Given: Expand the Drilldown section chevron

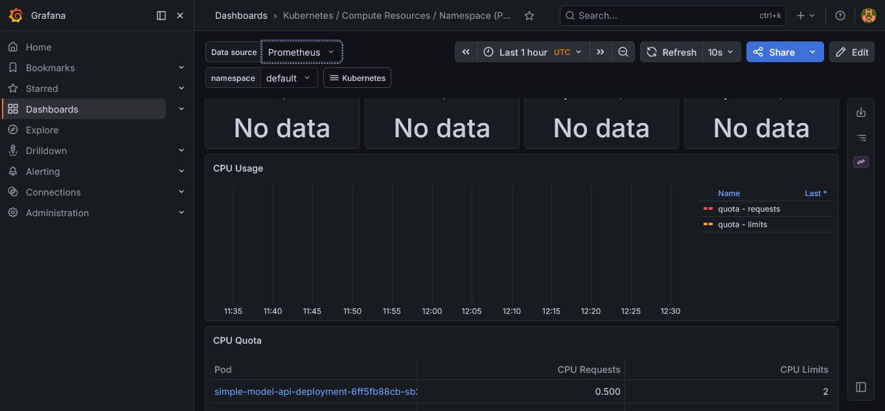Looking at the screenshot, I should (x=181, y=151).
